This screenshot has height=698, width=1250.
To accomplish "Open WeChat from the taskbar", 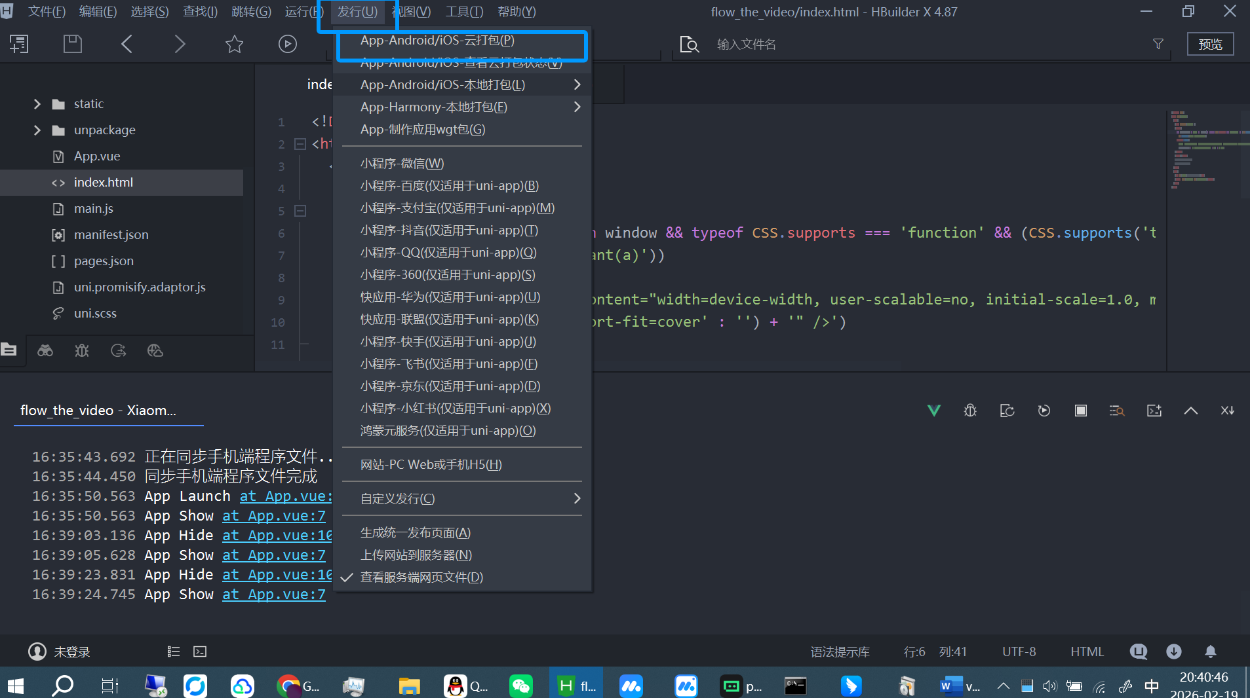I will click(521, 686).
